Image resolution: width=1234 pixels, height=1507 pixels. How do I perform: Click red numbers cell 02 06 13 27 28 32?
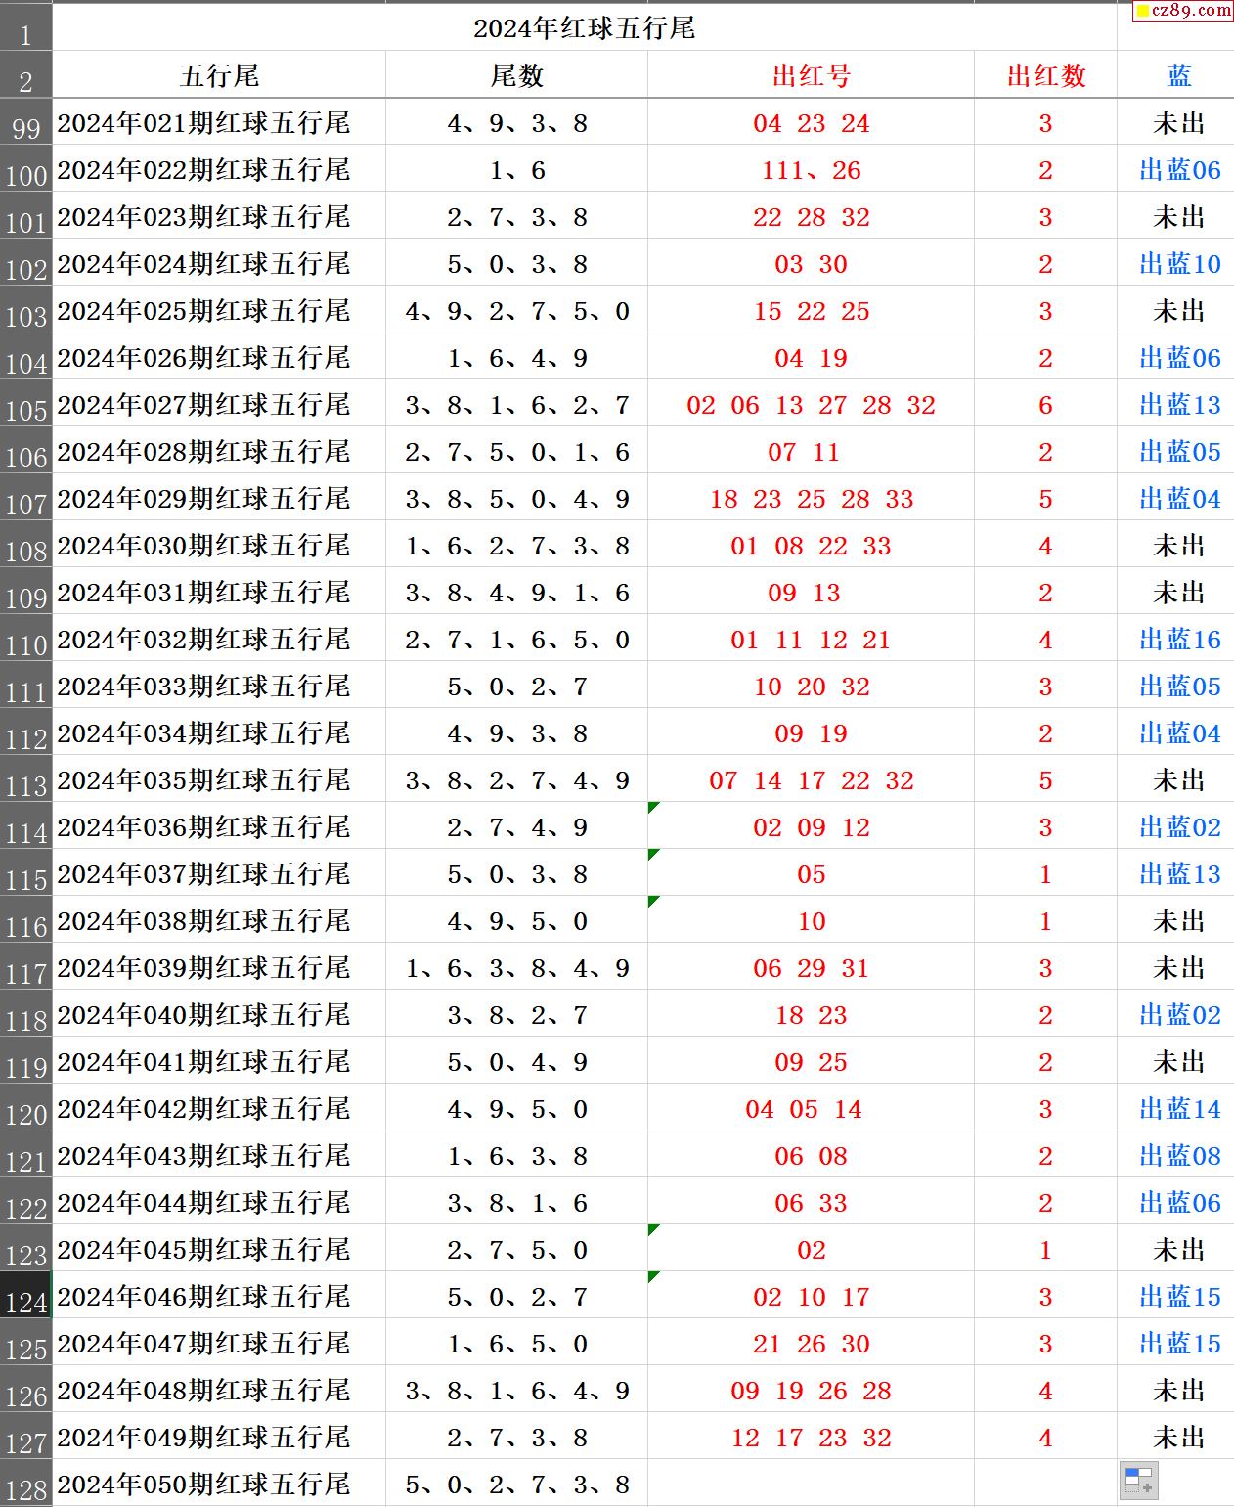pyautogui.click(x=811, y=405)
